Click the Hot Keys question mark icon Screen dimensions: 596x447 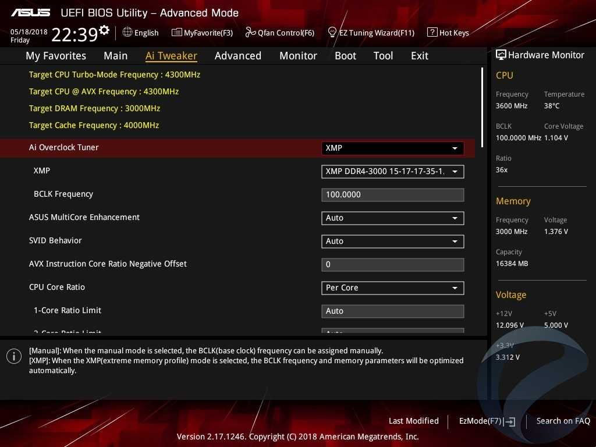[432, 33]
